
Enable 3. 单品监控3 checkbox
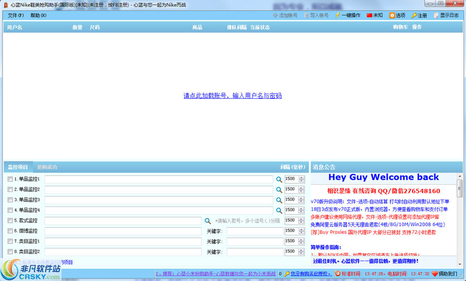(10, 200)
